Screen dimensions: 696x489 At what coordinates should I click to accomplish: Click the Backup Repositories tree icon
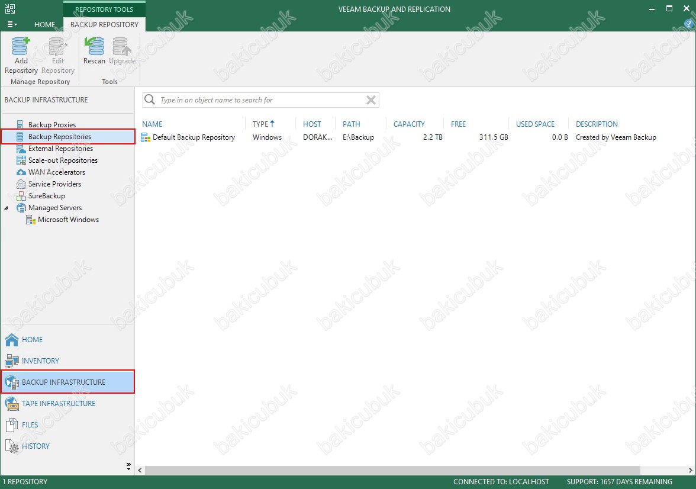[20, 136]
